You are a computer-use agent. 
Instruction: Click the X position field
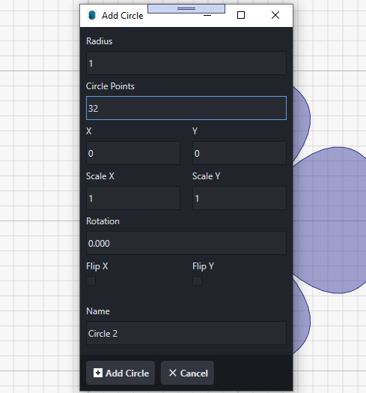click(x=133, y=153)
